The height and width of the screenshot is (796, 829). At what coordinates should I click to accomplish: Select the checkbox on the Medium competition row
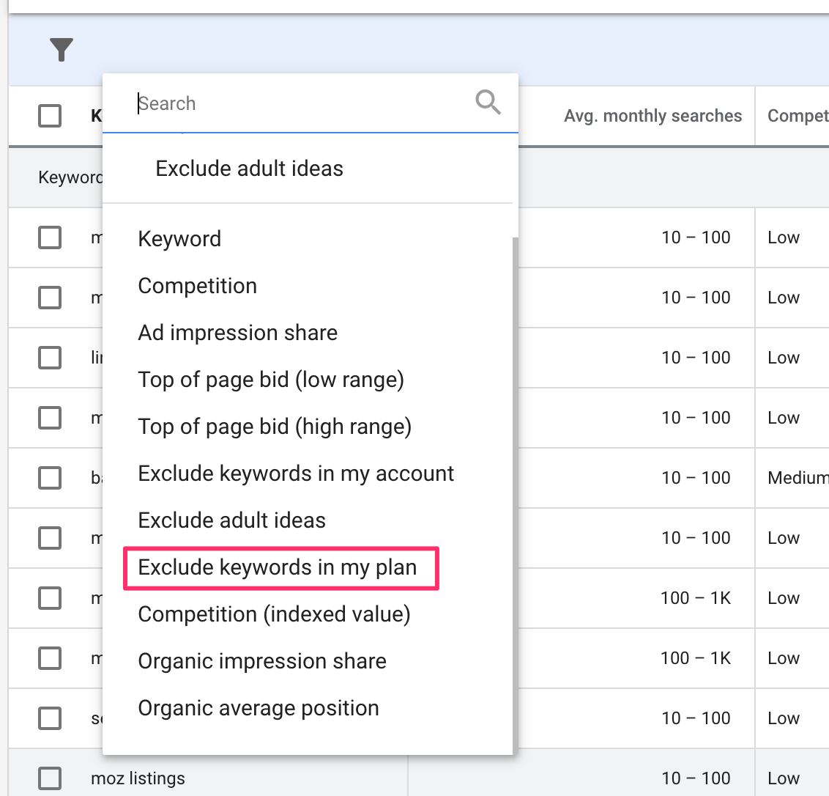pos(50,478)
